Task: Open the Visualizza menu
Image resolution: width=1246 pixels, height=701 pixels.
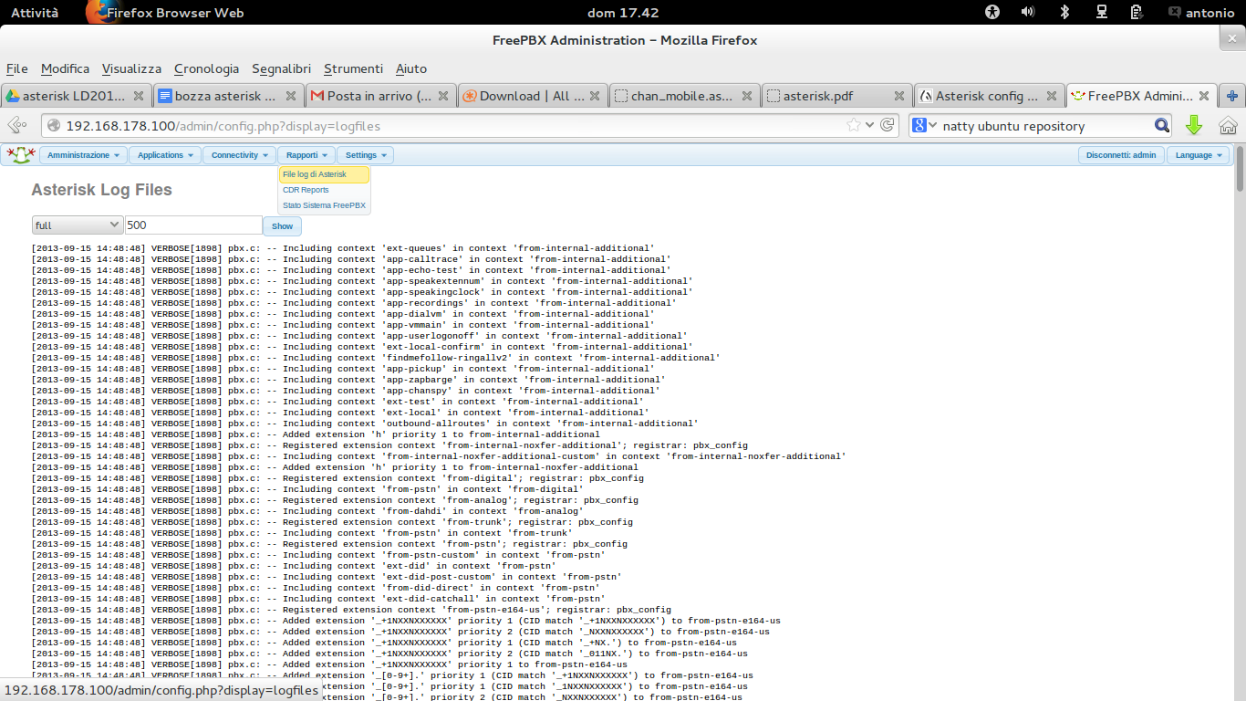Action: click(x=131, y=68)
